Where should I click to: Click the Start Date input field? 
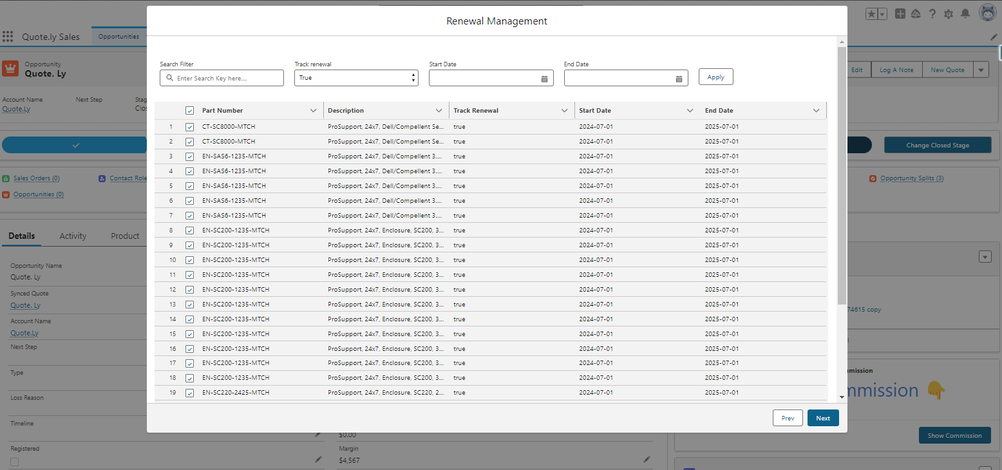click(491, 78)
